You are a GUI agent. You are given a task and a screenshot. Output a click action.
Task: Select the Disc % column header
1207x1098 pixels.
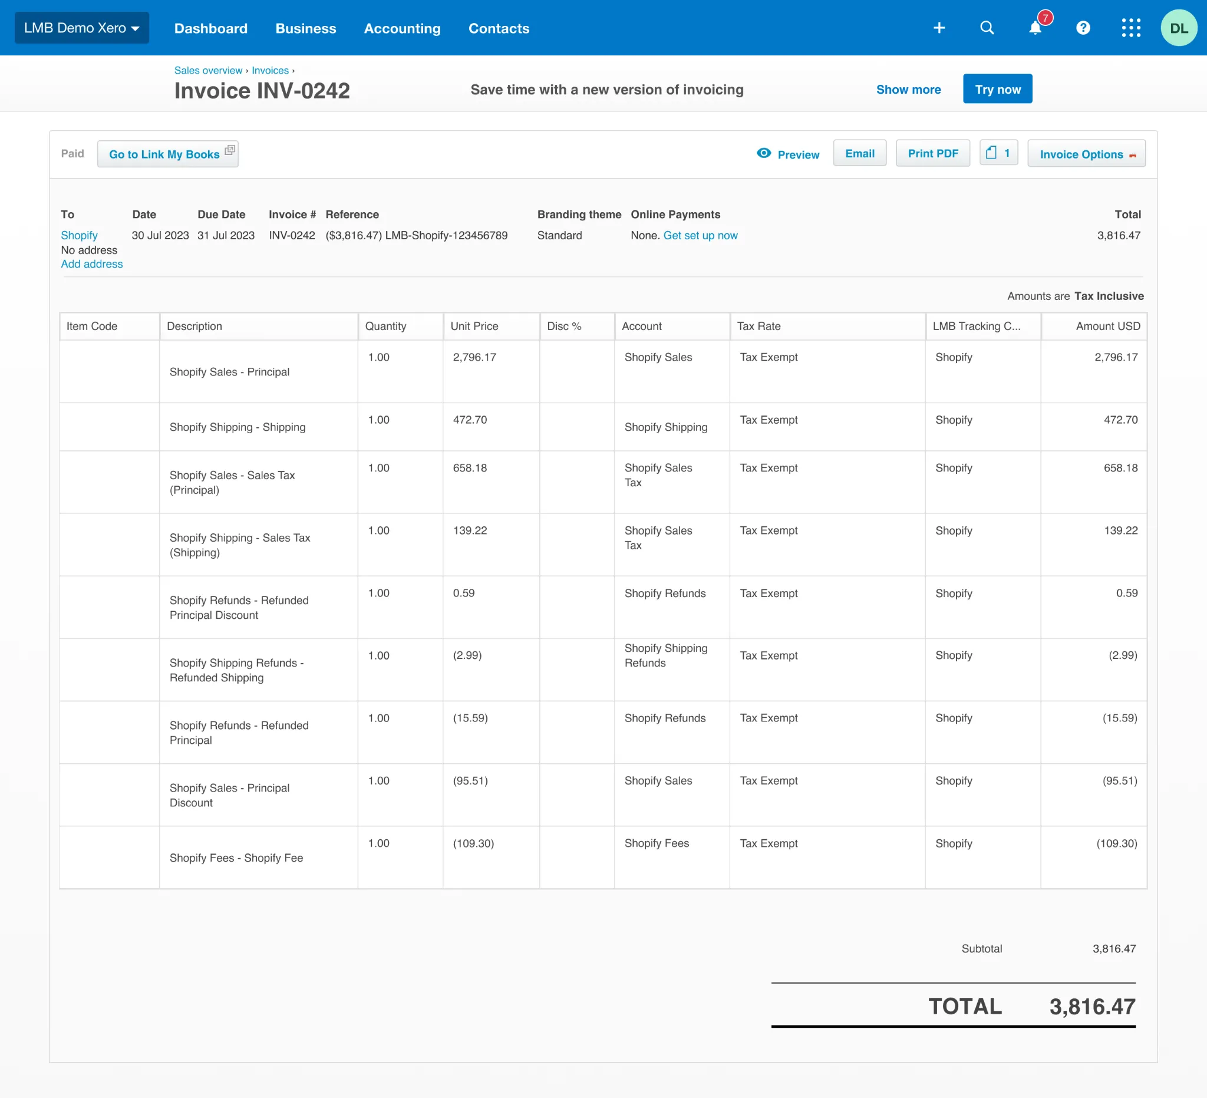coord(576,327)
